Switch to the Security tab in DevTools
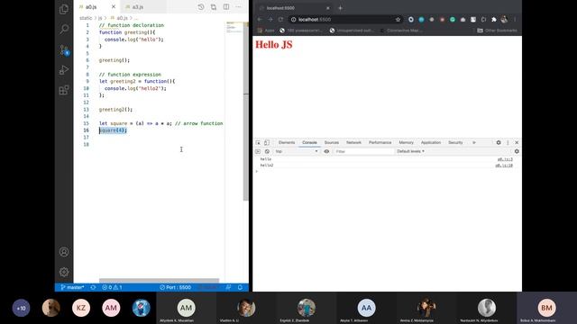 coord(455,142)
